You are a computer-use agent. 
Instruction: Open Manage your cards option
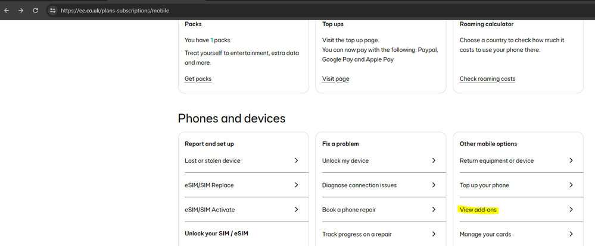click(485, 234)
